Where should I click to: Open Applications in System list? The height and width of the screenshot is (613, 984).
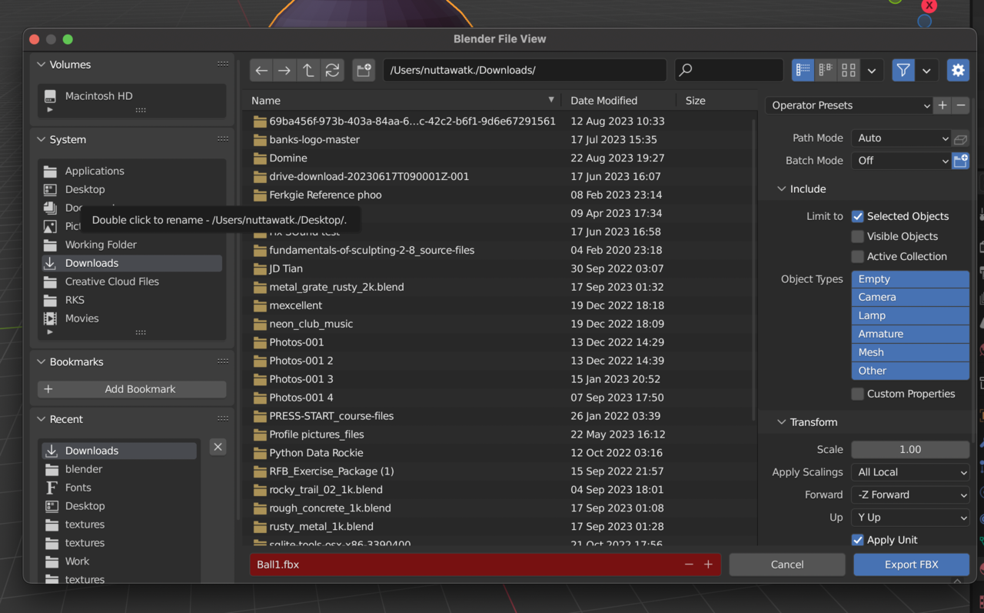click(x=132, y=171)
